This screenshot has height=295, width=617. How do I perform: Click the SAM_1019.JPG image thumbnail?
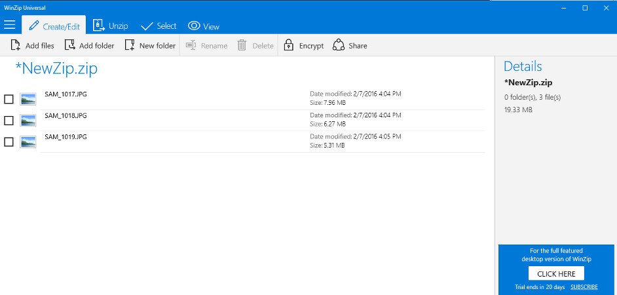28,142
